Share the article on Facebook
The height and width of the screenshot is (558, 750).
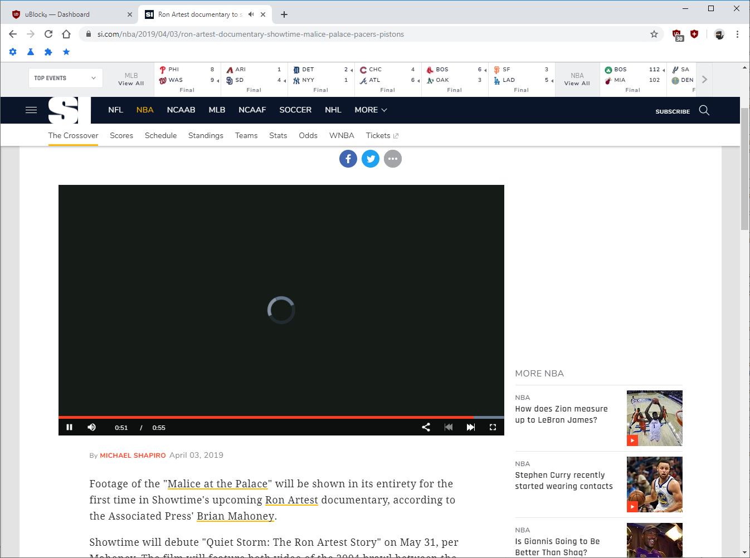348,159
